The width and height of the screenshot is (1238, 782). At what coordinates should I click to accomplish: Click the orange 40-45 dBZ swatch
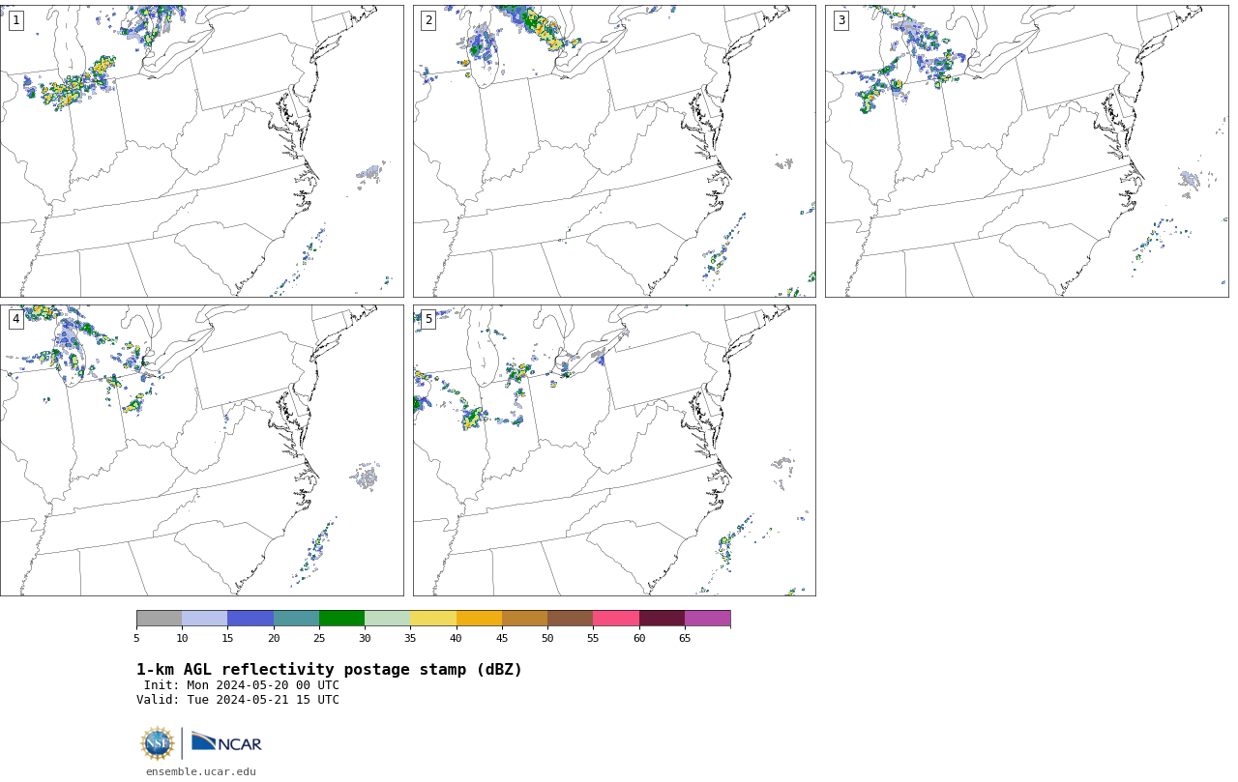click(479, 619)
